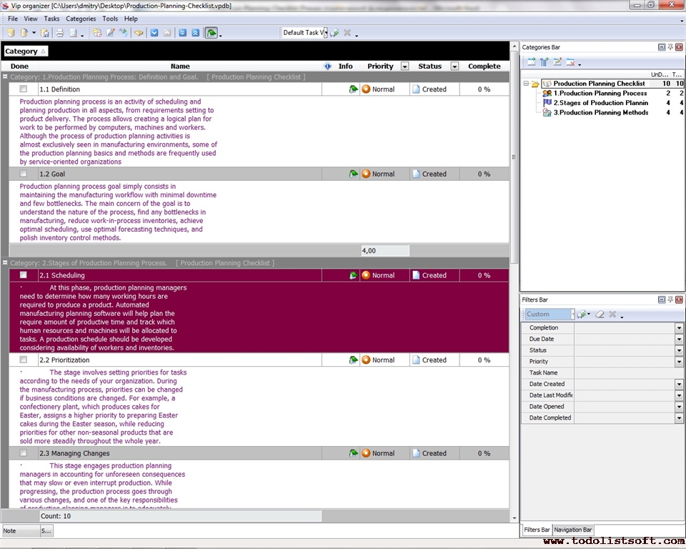Switch to the Navigation Bar tab

point(572,530)
